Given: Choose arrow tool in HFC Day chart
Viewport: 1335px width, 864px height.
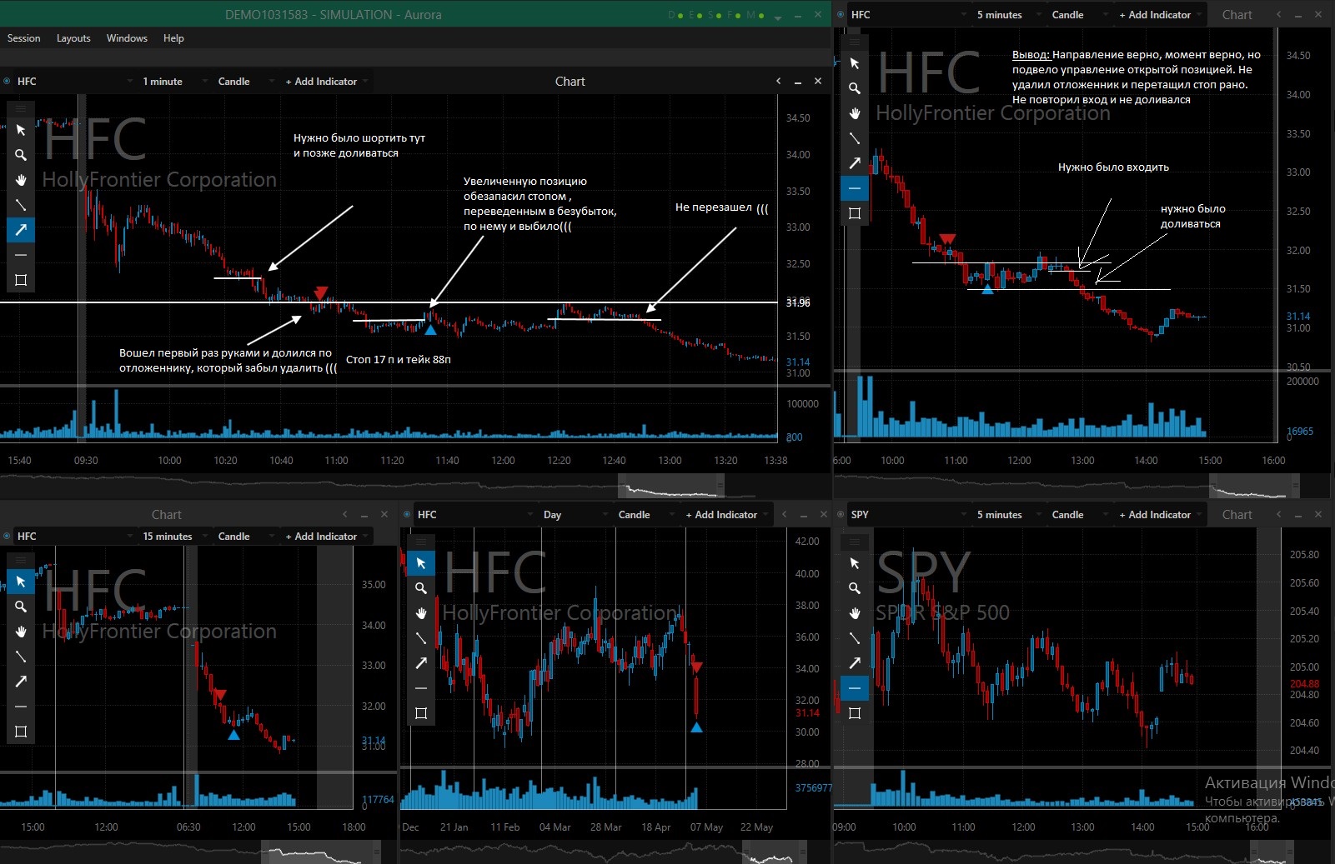Looking at the screenshot, I should tap(421, 663).
